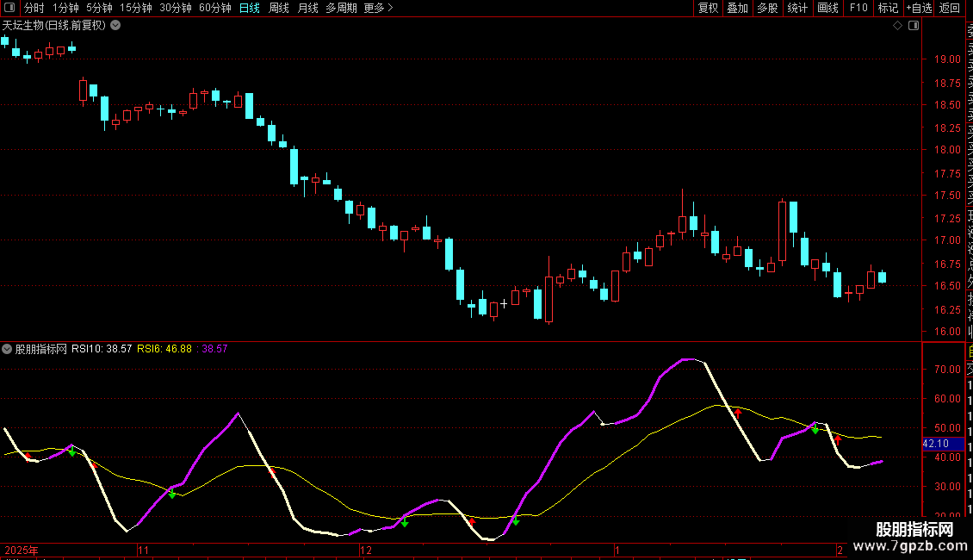
Task: Click the 30.00 RSI axis label
Action: tap(947, 487)
